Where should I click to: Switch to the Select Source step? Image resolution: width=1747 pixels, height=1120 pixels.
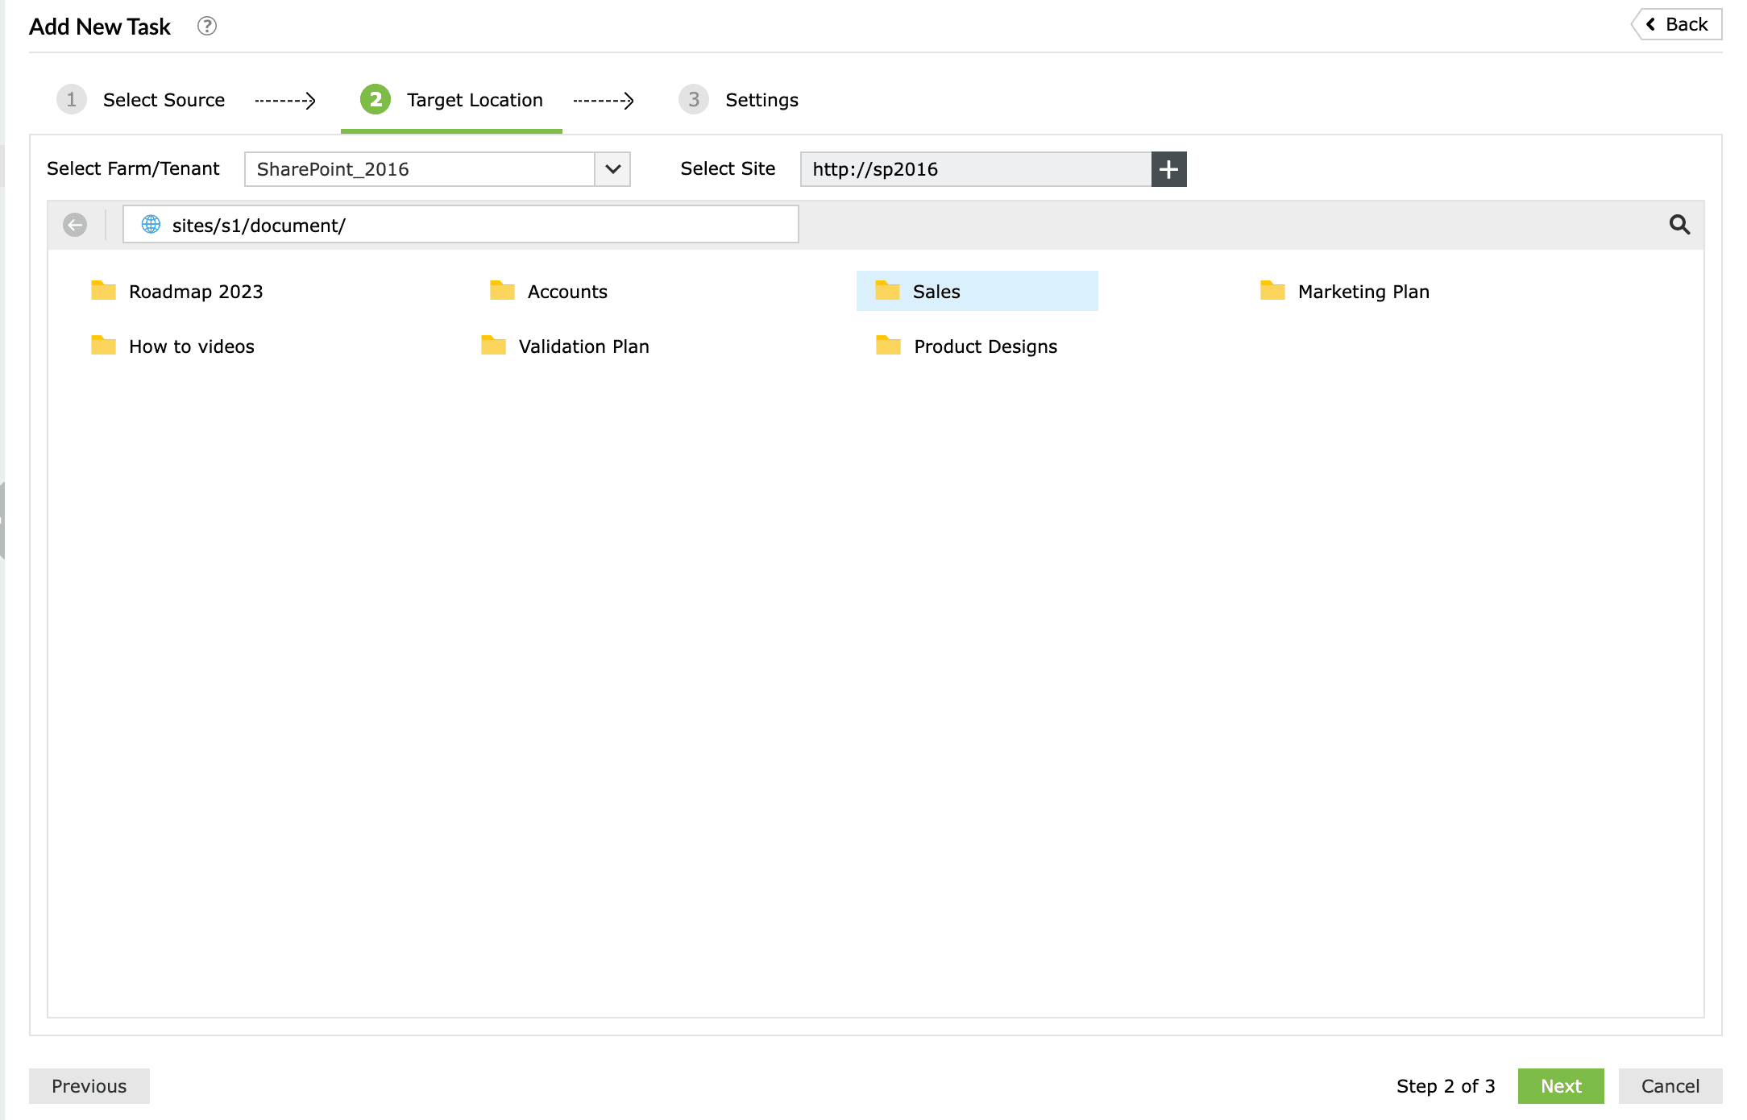click(163, 99)
